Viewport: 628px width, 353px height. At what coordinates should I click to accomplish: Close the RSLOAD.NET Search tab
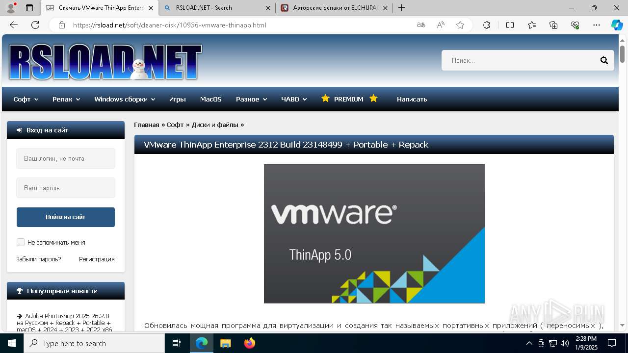pos(268,8)
